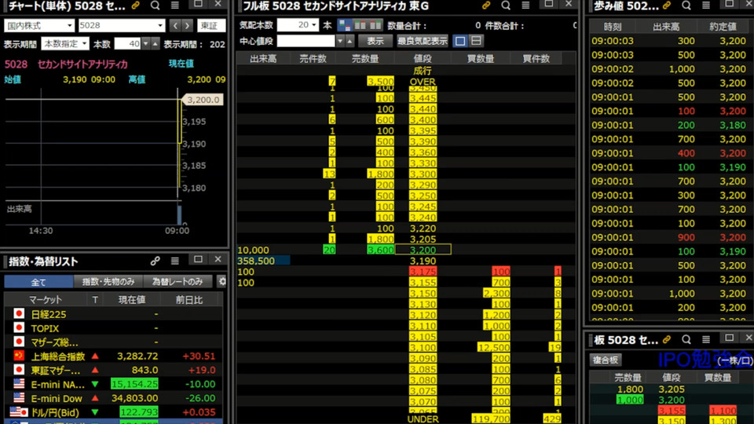
Task: Select 全て tab in index list
Action: (x=38, y=282)
